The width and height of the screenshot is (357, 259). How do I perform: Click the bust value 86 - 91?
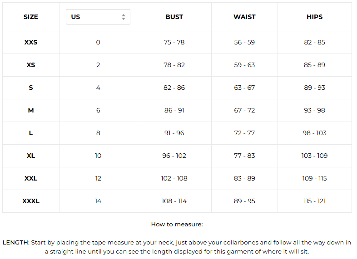(174, 110)
